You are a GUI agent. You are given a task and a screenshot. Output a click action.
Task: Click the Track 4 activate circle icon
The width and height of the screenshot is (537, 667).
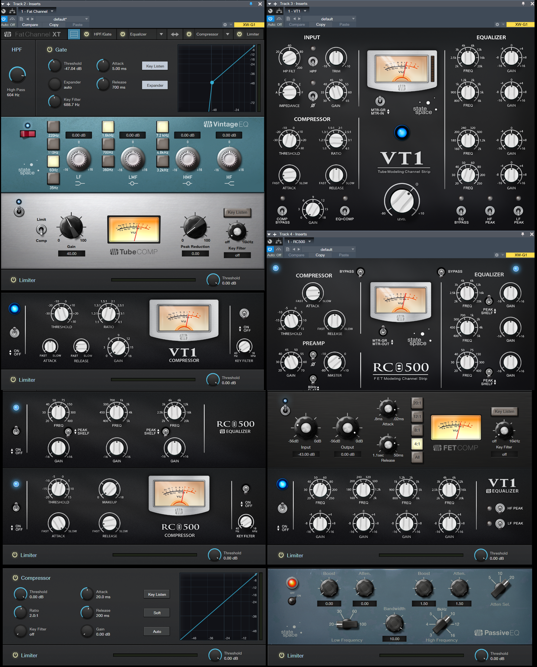point(270,242)
